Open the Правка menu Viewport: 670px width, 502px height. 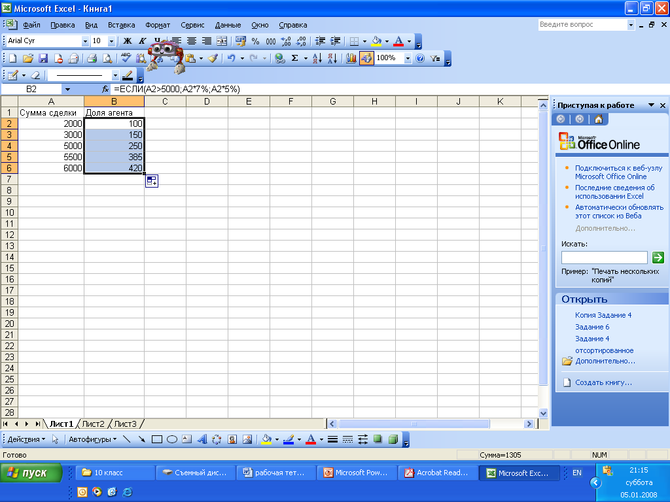[62, 25]
